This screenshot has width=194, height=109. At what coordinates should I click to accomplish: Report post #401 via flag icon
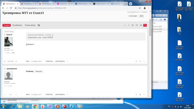pyautogui.click(x=68, y=61)
